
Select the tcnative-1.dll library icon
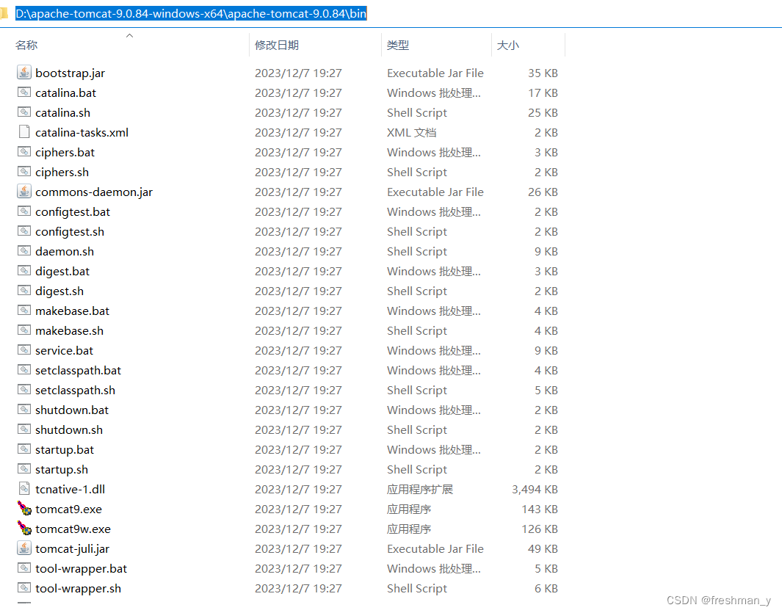click(24, 489)
